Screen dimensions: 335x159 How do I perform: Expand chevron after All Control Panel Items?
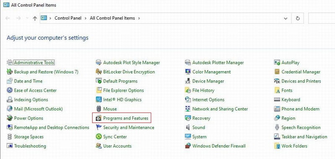(x=139, y=18)
